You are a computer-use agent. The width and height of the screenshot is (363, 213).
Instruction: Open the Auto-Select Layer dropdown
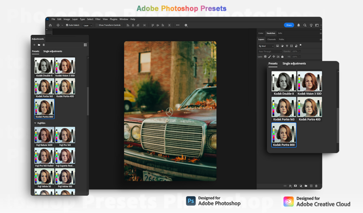click(87, 26)
